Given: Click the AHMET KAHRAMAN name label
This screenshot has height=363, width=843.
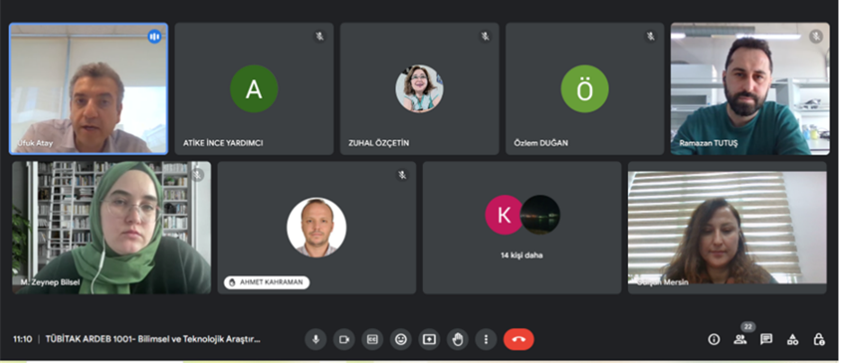Looking at the screenshot, I should coord(266,282).
